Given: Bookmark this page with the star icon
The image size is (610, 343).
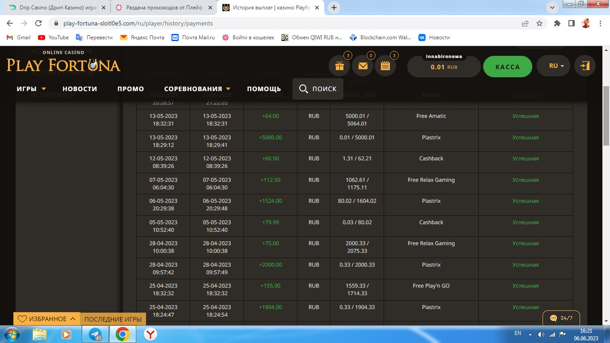Looking at the screenshot, I should [539, 23].
